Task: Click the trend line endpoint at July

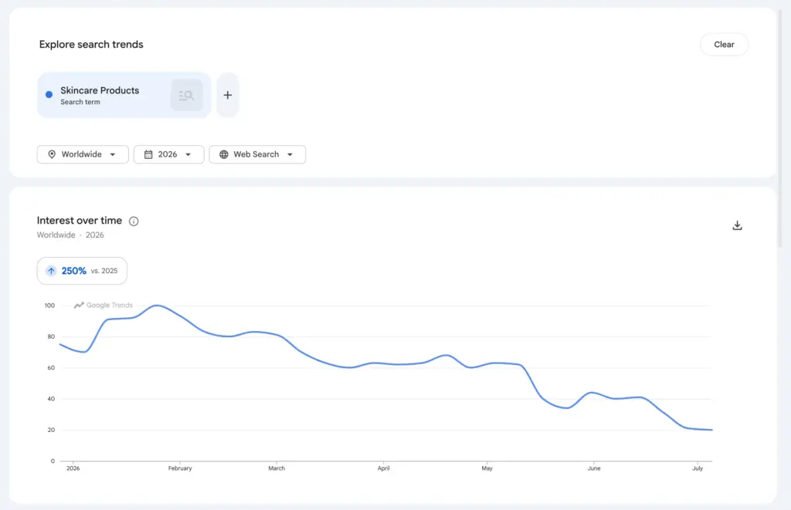Action: click(711, 430)
